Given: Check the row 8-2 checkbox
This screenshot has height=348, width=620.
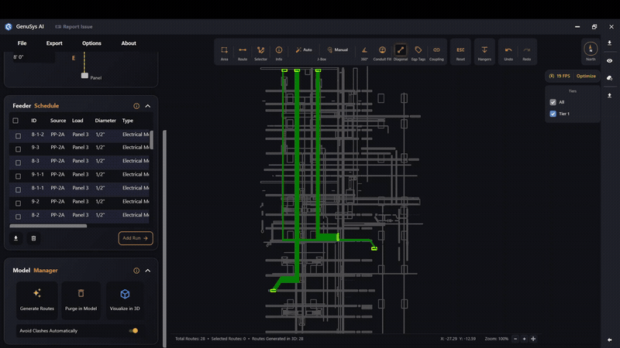Looking at the screenshot, I should click(18, 217).
